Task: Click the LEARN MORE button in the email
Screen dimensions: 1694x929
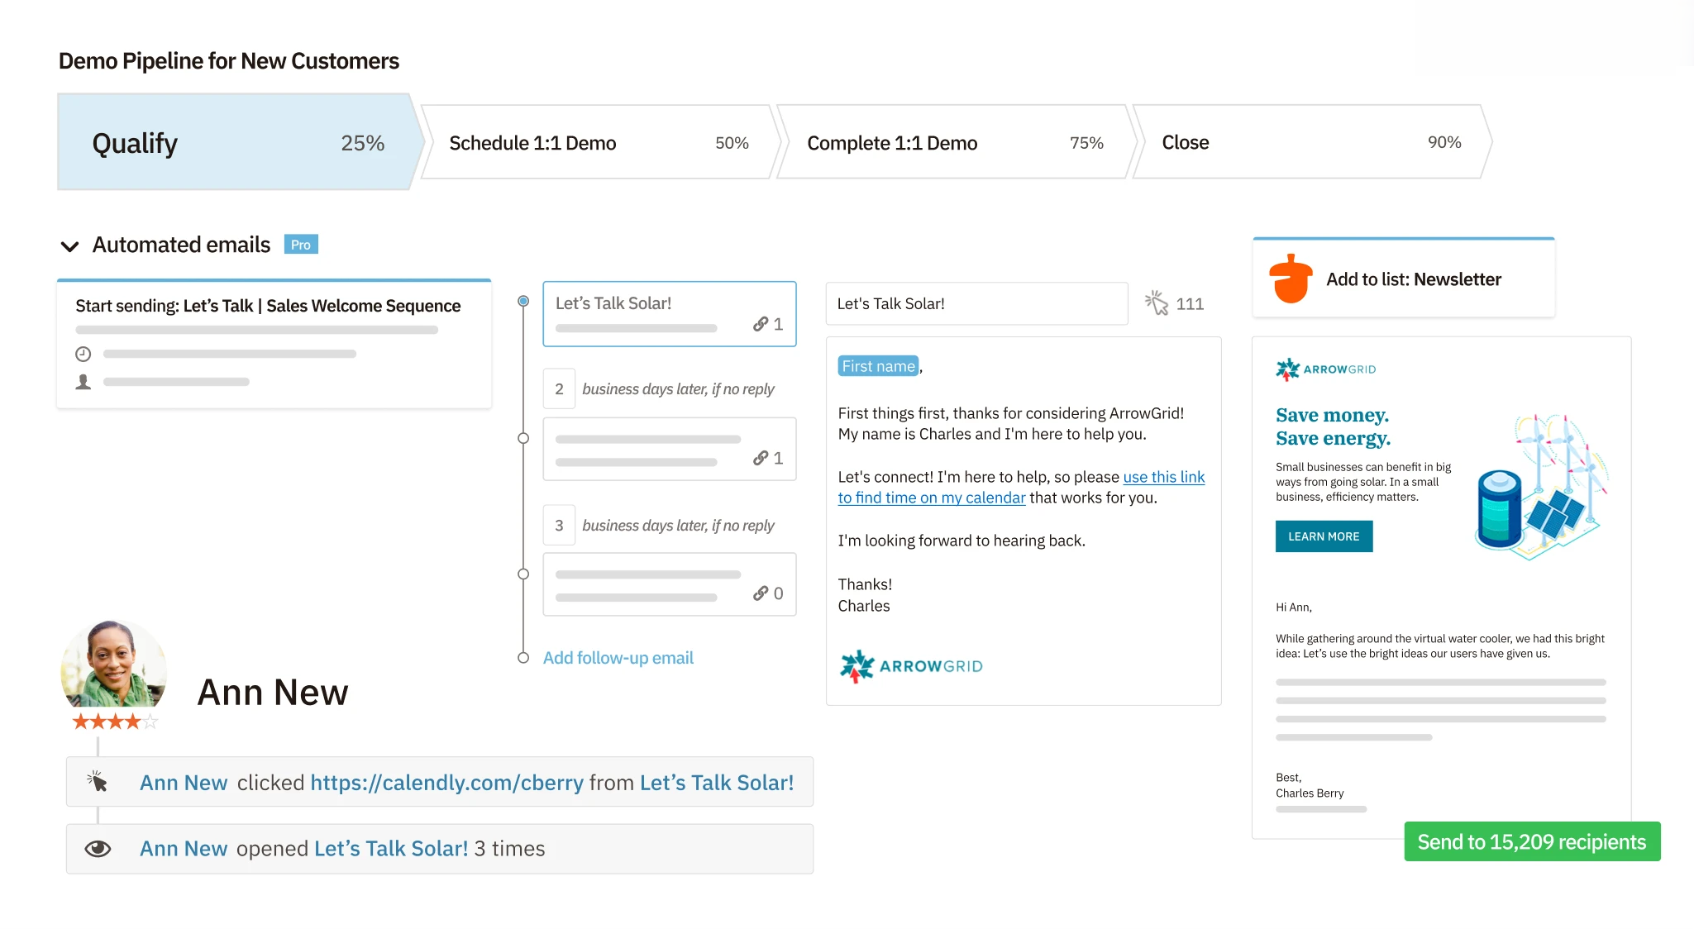Action: (x=1323, y=536)
